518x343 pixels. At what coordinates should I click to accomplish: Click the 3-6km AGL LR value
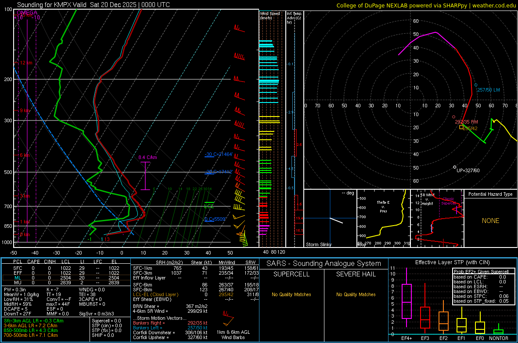pos(31,325)
